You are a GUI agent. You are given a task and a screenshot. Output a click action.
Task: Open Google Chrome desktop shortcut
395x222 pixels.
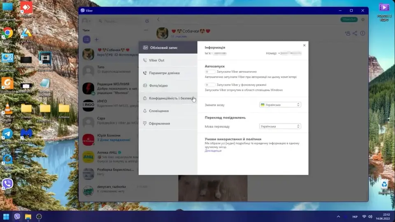[7, 36]
